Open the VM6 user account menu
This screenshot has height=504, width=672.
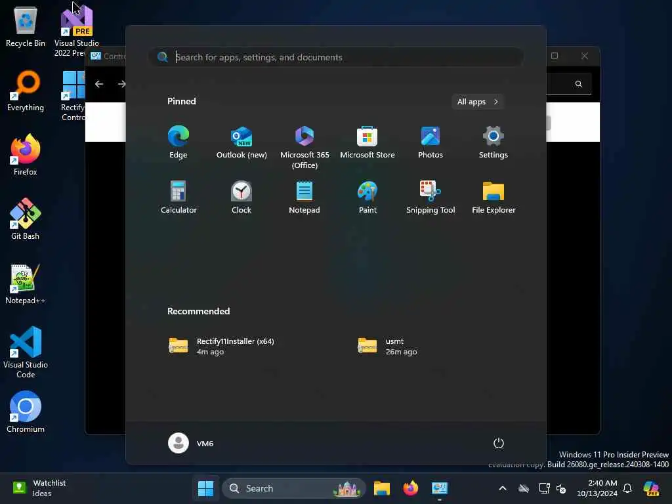coord(191,443)
